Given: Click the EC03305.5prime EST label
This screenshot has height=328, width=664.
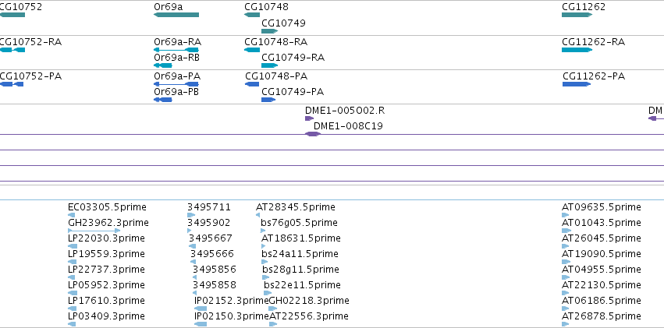Looking at the screenshot, I should [107, 207].
